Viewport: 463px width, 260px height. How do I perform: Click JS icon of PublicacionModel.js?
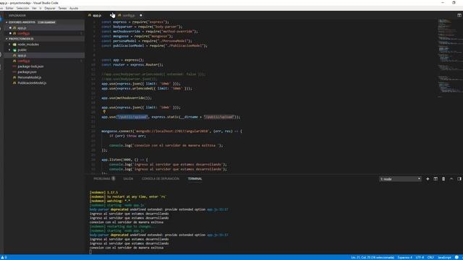pyautogui.click(x=14, y=83)
